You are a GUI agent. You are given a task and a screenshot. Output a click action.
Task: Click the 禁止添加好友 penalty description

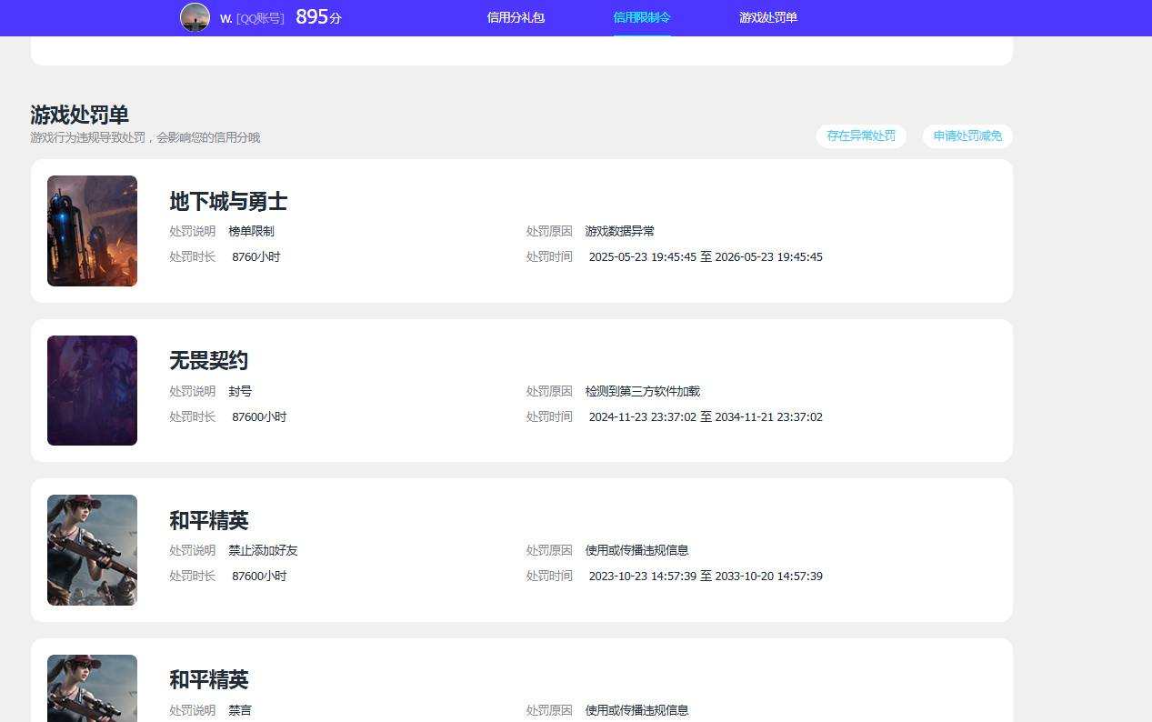click(263, 551)
